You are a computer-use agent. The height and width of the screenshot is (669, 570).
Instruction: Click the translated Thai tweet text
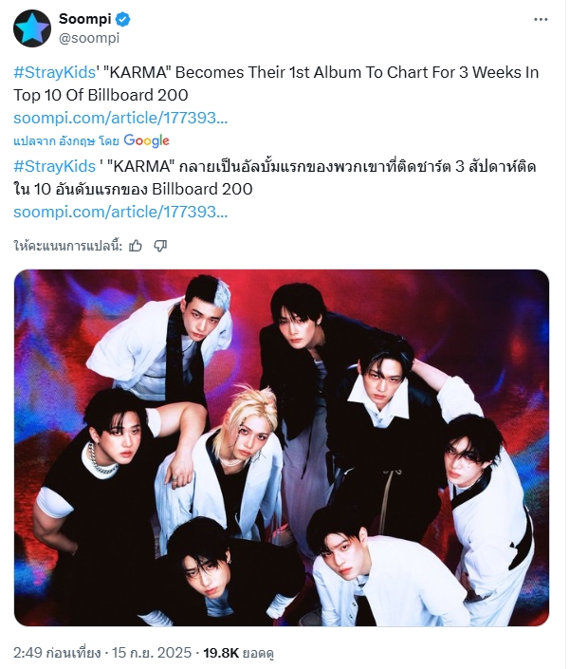click(x=275, y=177)
